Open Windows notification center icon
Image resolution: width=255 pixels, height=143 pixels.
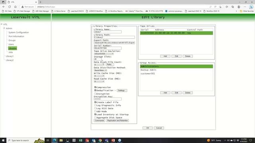coord(251,140)
